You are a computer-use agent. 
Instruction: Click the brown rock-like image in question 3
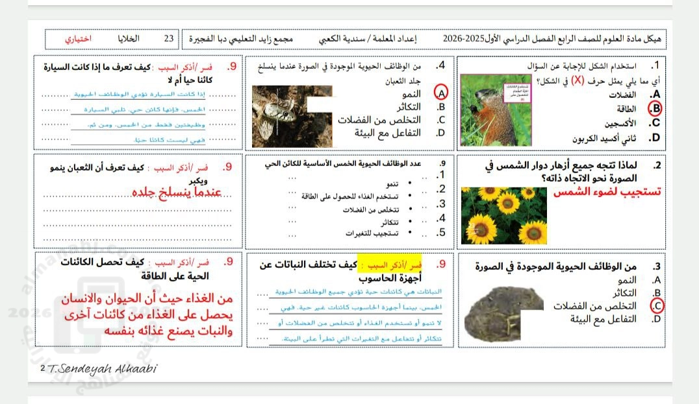tap(503, 304)
